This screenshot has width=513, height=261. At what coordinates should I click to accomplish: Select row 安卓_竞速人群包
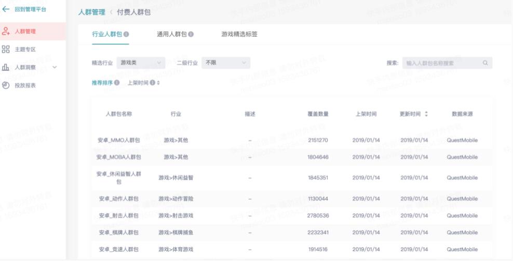(292, 249)
